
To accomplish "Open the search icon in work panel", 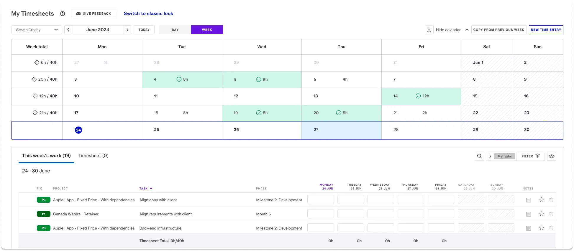I will coord(480,156).
